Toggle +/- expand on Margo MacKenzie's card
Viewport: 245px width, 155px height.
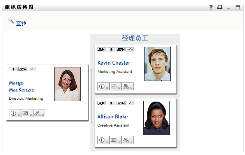pyautogui.click(x=32, y=69)
